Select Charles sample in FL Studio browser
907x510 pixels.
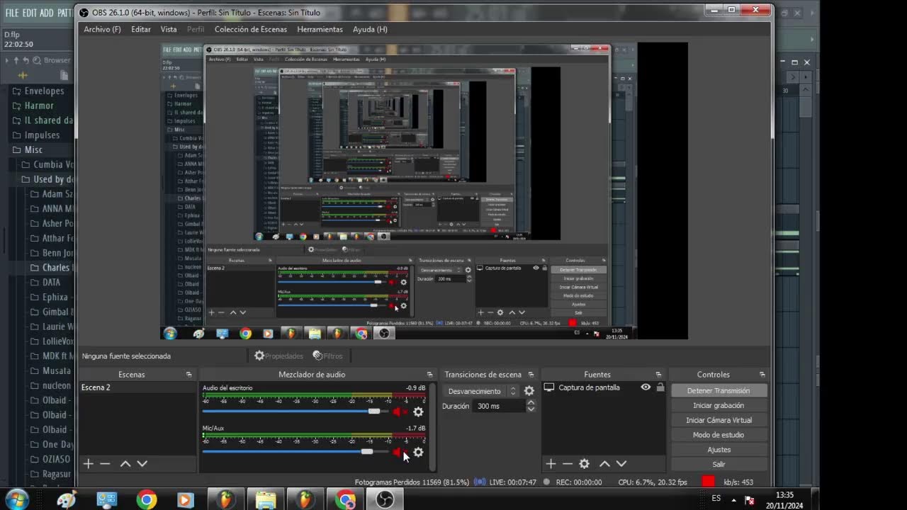pos(50,268)
